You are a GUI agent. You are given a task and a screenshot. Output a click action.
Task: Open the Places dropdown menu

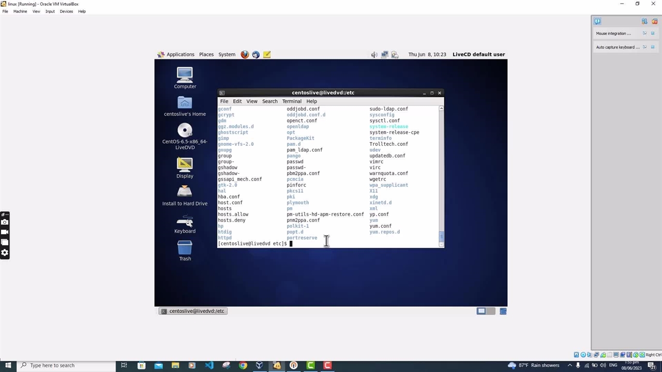[206, 54]
